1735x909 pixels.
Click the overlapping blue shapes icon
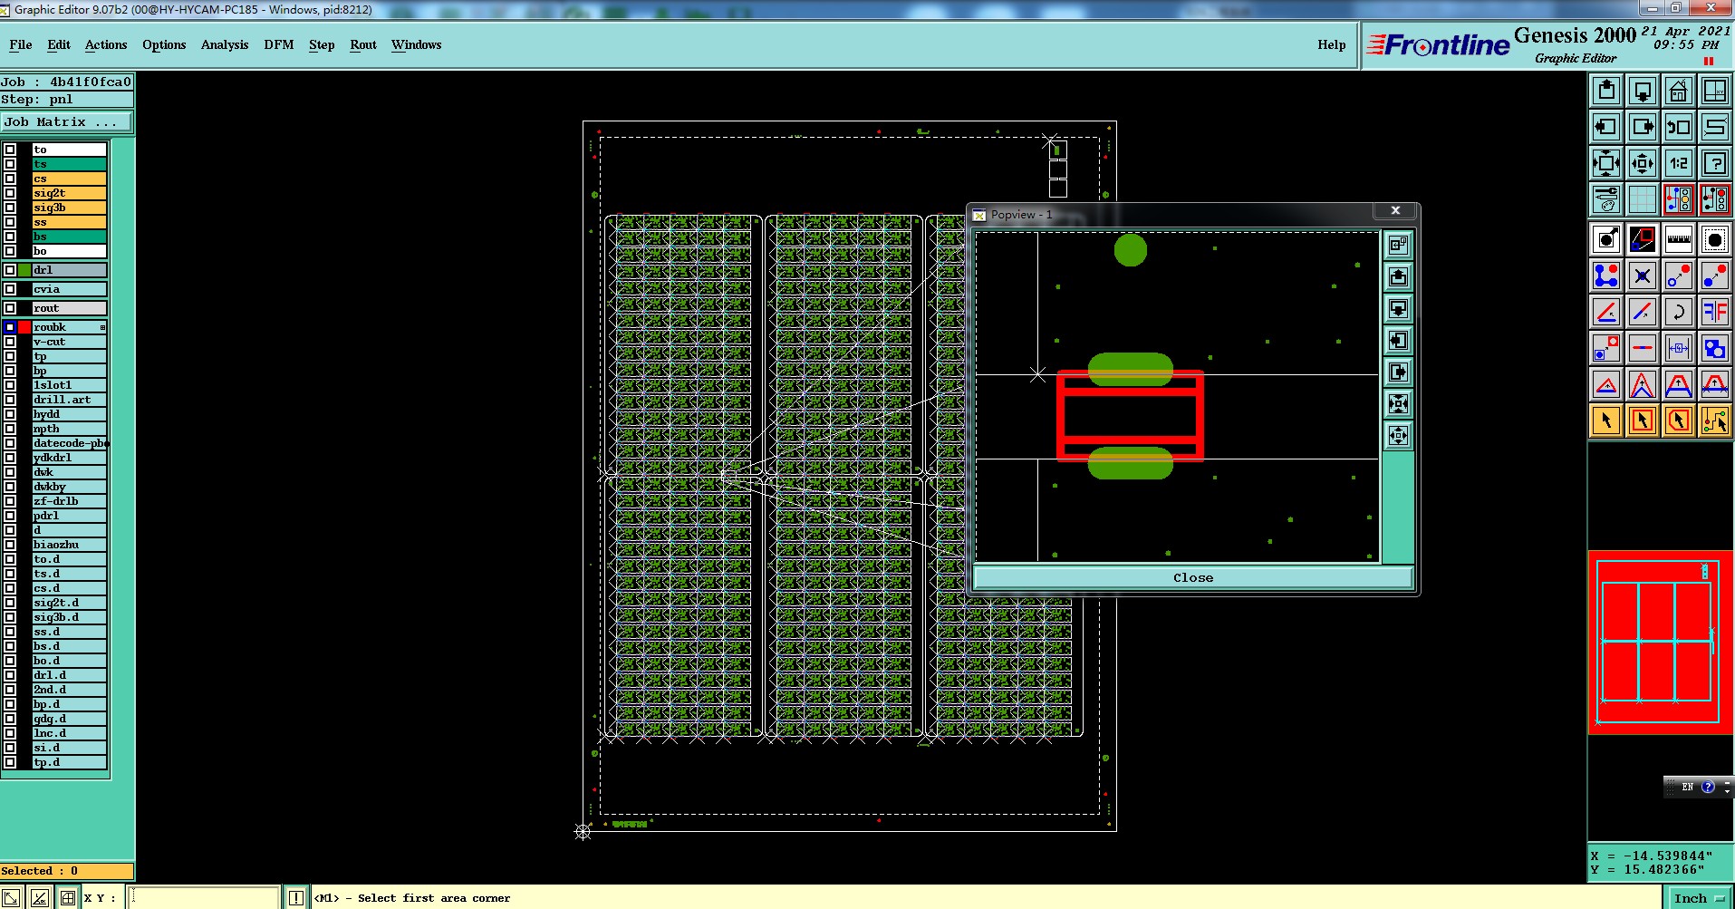coord(1715,348)
